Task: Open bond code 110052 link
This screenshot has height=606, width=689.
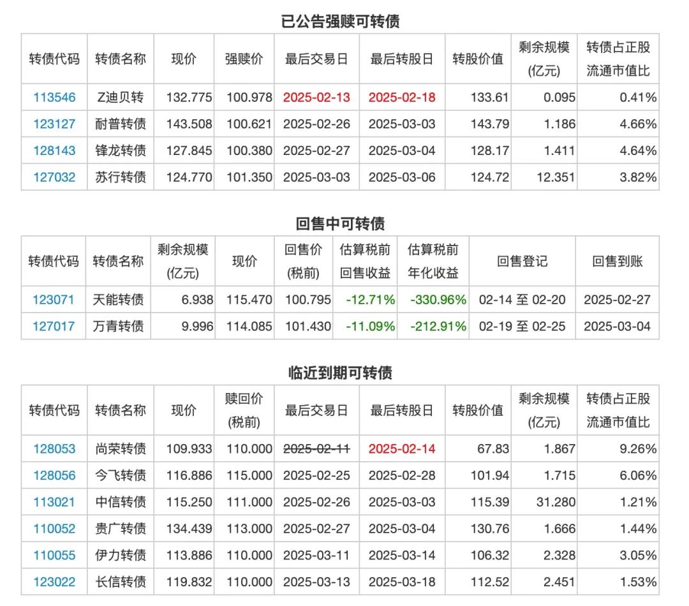Action: [54, 528]
